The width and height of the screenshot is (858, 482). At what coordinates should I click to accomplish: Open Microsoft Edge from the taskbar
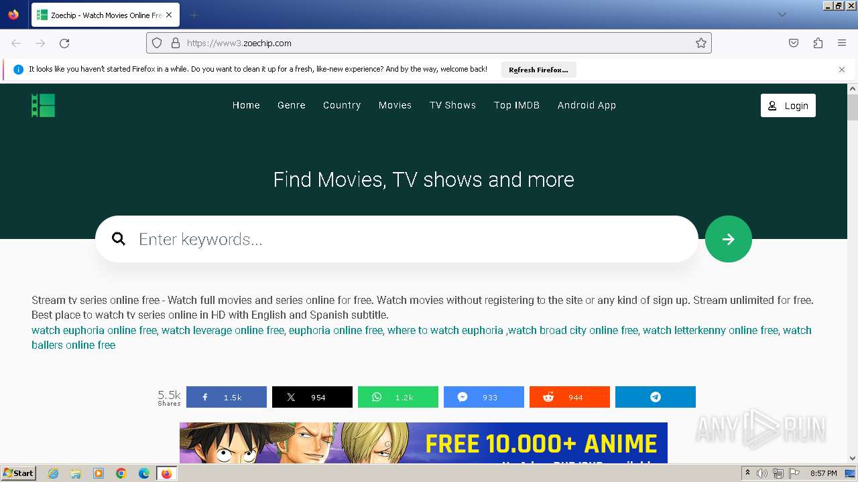point(144,473)
